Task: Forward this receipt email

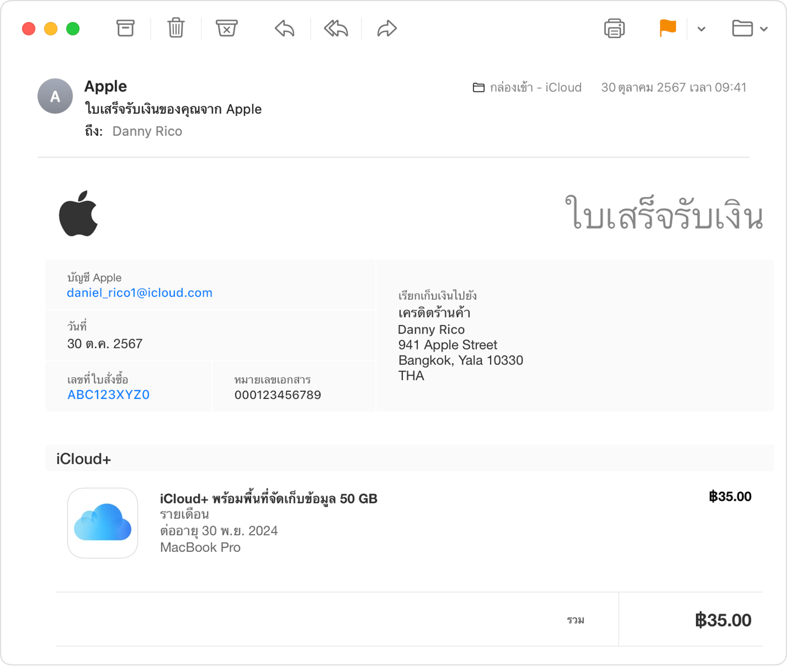Action: click(387, 28)
